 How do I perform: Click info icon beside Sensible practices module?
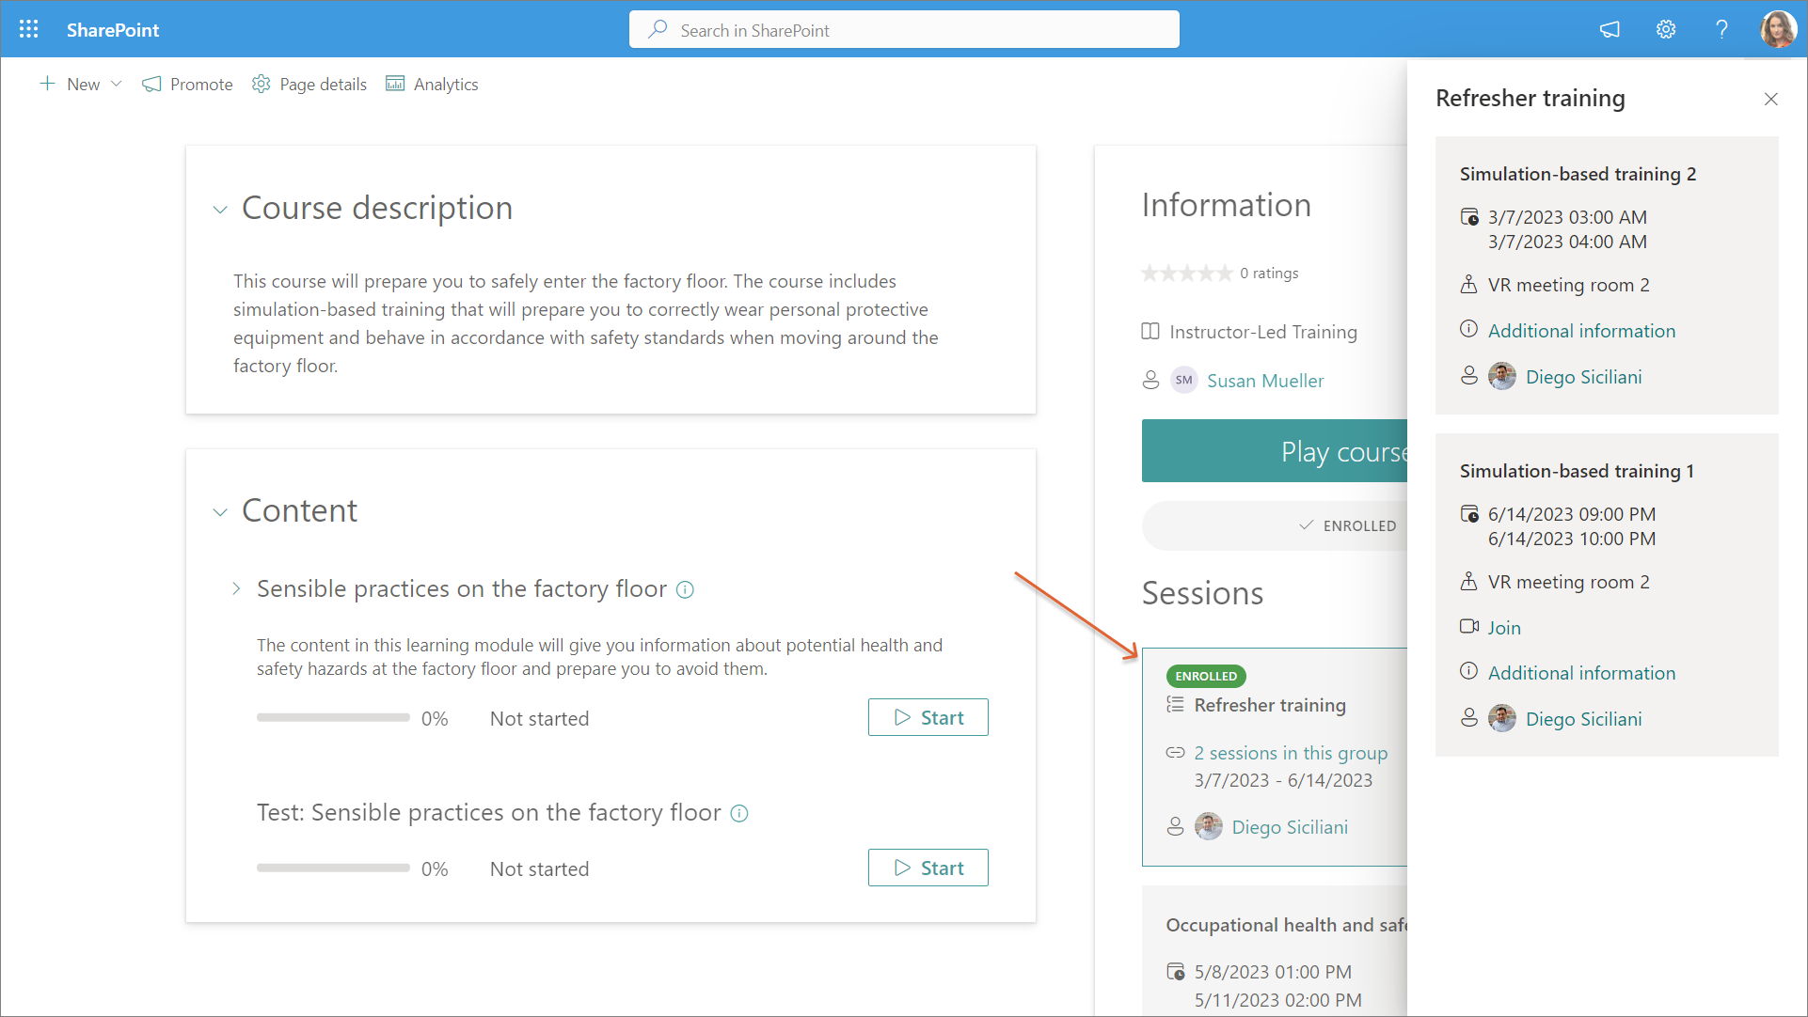(686, 590)
